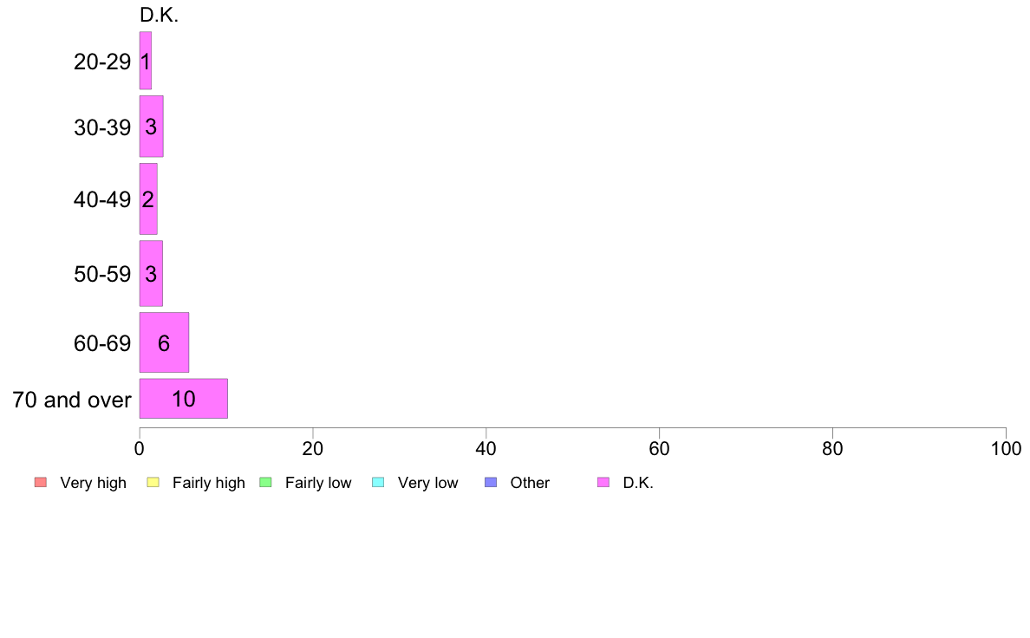The width and height of the screenshot is (1030, 638).
Task: Click the Very low cyan legend swatch
Action: (378, 482)
